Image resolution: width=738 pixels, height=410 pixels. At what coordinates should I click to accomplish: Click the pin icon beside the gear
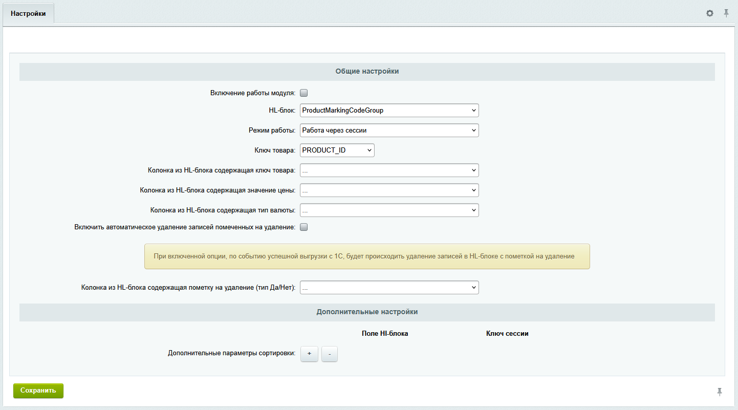tap(726, 13)
